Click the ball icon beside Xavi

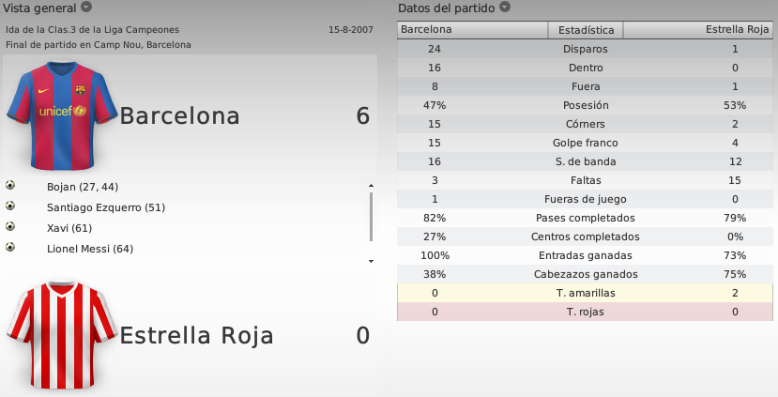tap(10, 226)
